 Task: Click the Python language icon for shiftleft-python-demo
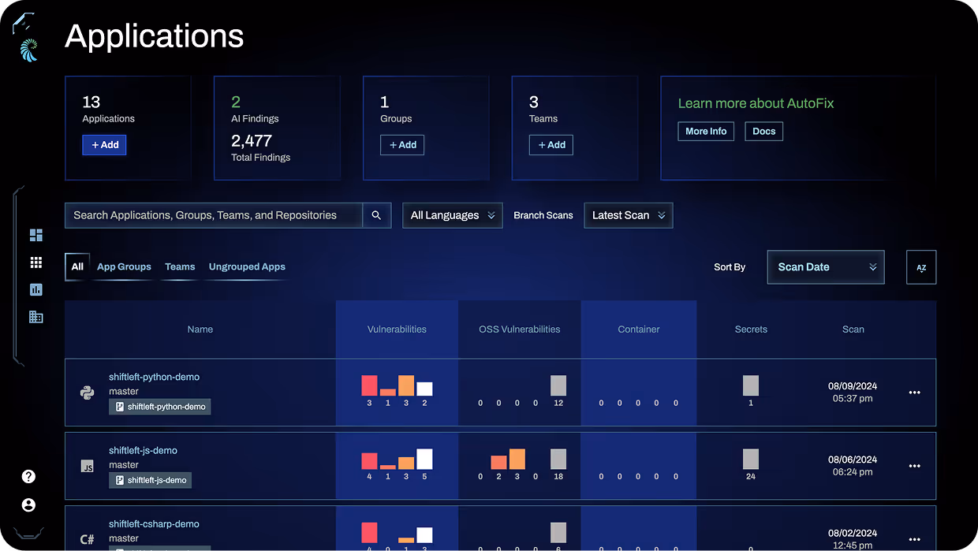(x=87, y=392)
